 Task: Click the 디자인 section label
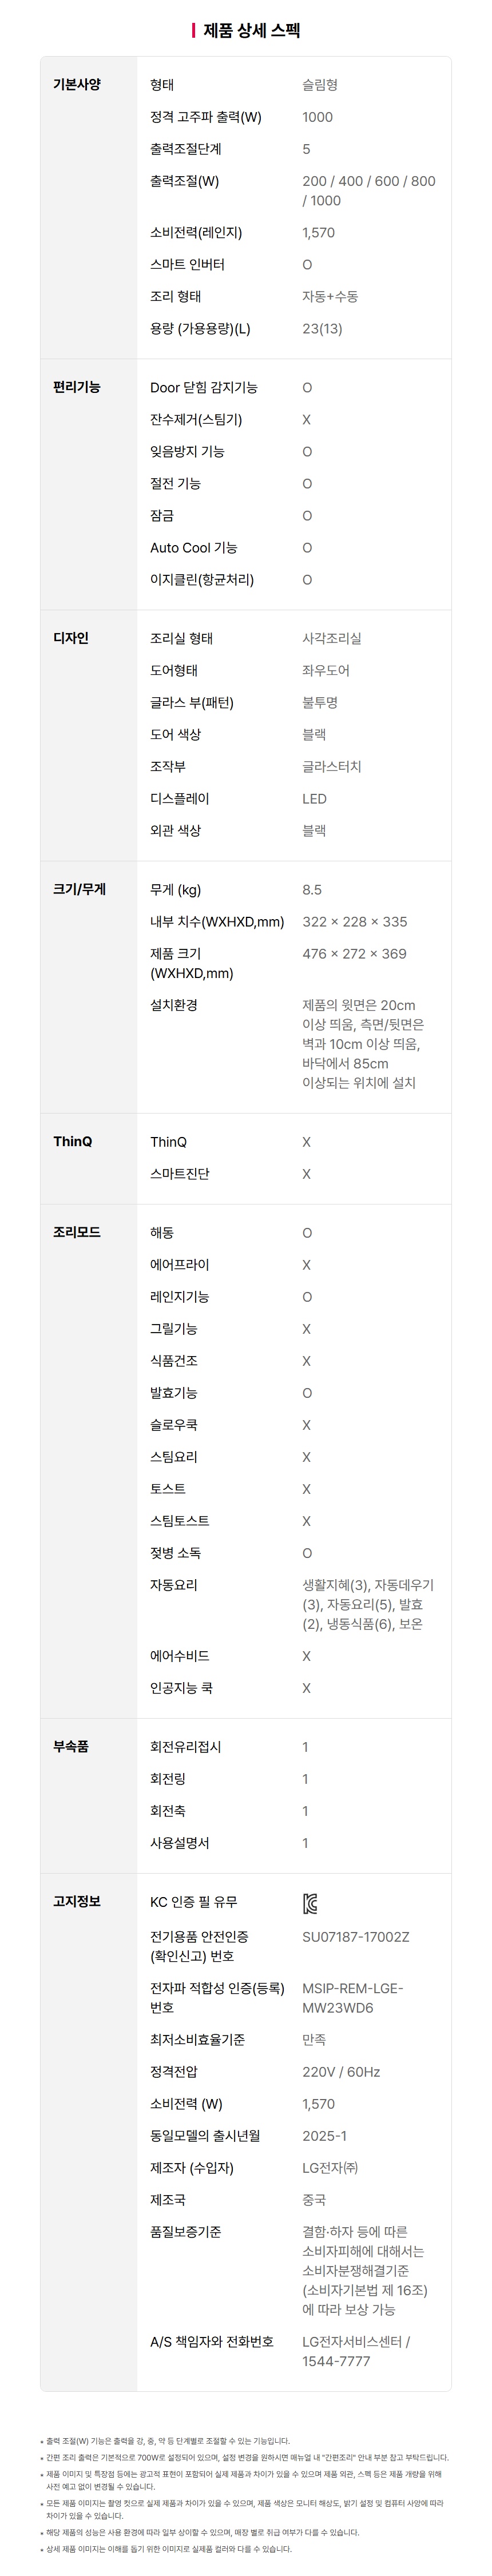(x=71, y=638)
